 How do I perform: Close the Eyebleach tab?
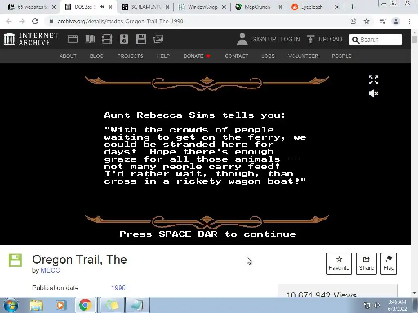337,7
